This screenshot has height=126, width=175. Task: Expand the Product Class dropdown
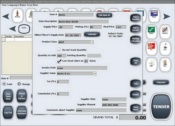(x=92, y=42)
